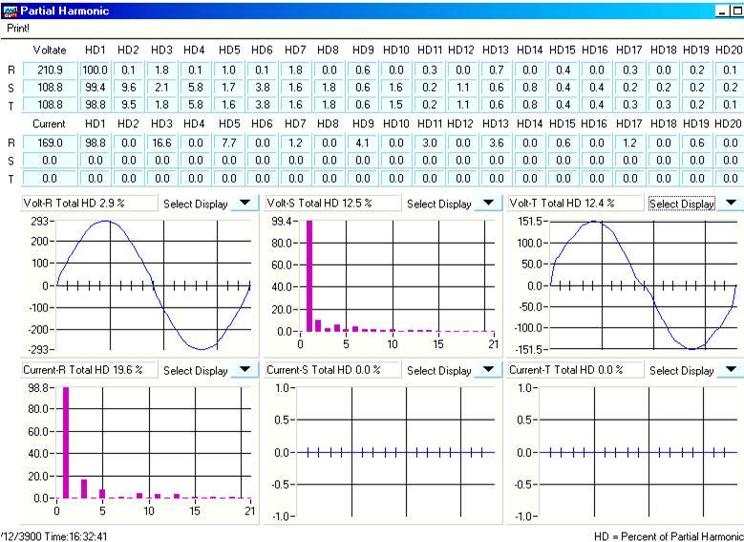The width and height of the screenshot is (744, 542).
Task: Click current R HD3 cell showing 16.6
Action: (161, 143)
